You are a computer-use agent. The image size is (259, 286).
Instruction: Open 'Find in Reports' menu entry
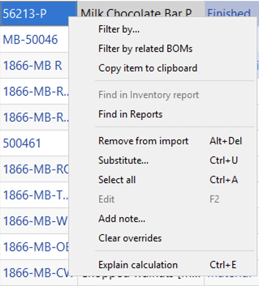pos(130,115)
